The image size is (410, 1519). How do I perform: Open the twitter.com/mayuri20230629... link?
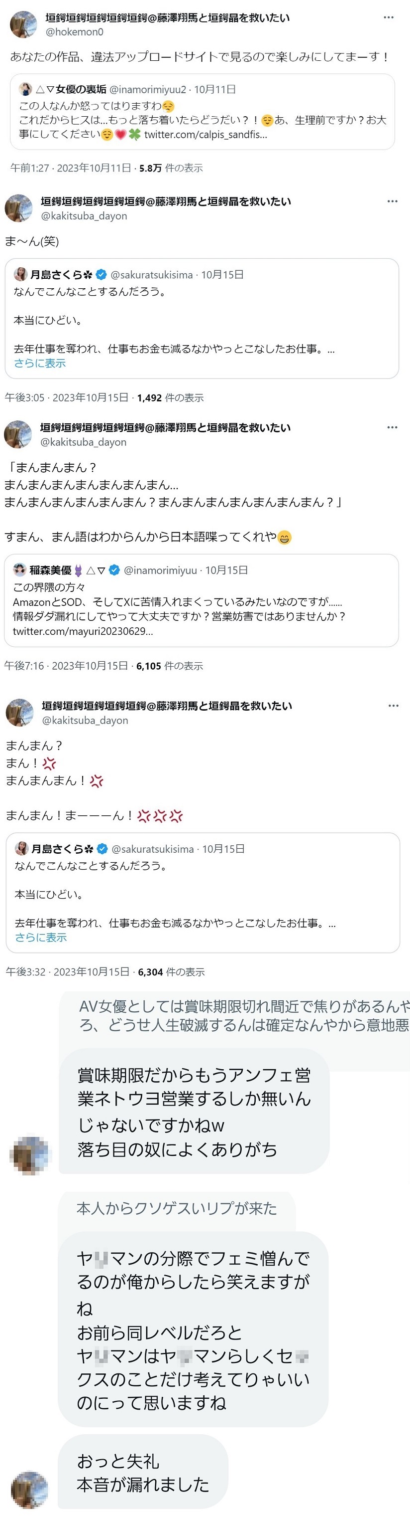click(83, 631)
